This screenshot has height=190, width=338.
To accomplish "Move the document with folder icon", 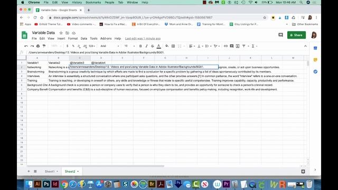I will point(67,33).
